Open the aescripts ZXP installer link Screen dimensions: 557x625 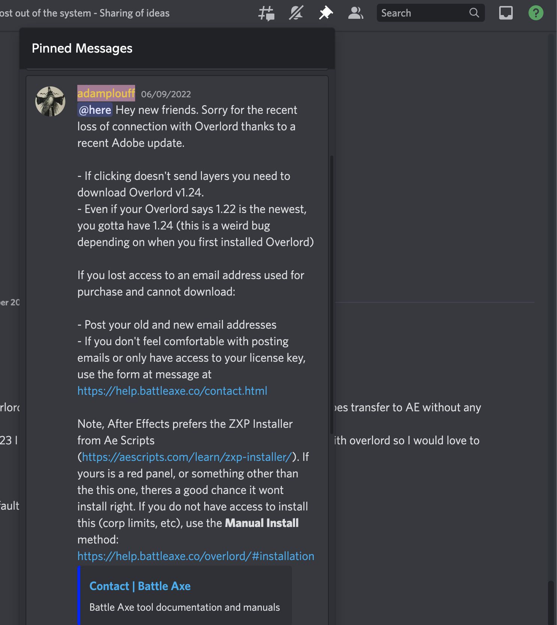click(x=186, y=457)
